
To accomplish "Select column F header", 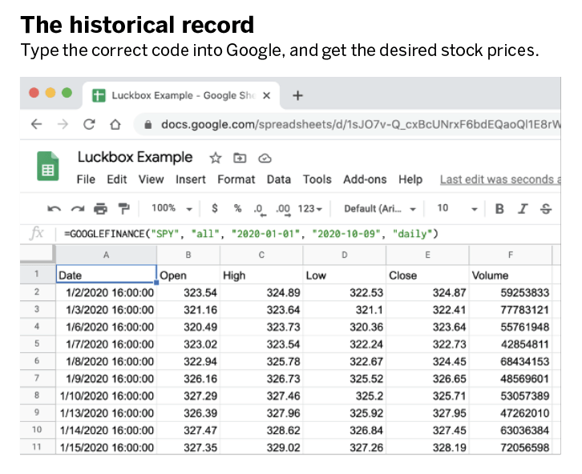I will 511,255.
